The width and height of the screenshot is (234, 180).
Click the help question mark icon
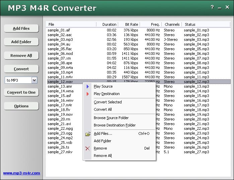pos(212,7)
